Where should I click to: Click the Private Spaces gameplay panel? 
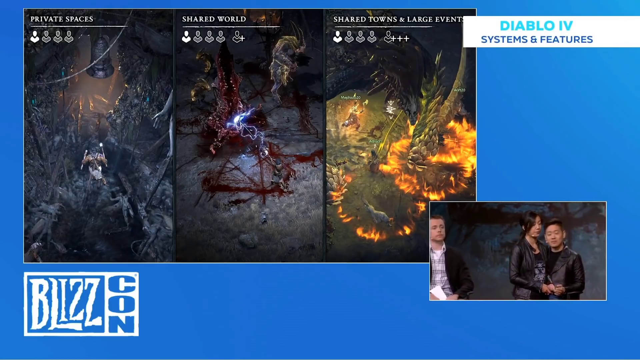pyautogui.click(x=99, y=136)
